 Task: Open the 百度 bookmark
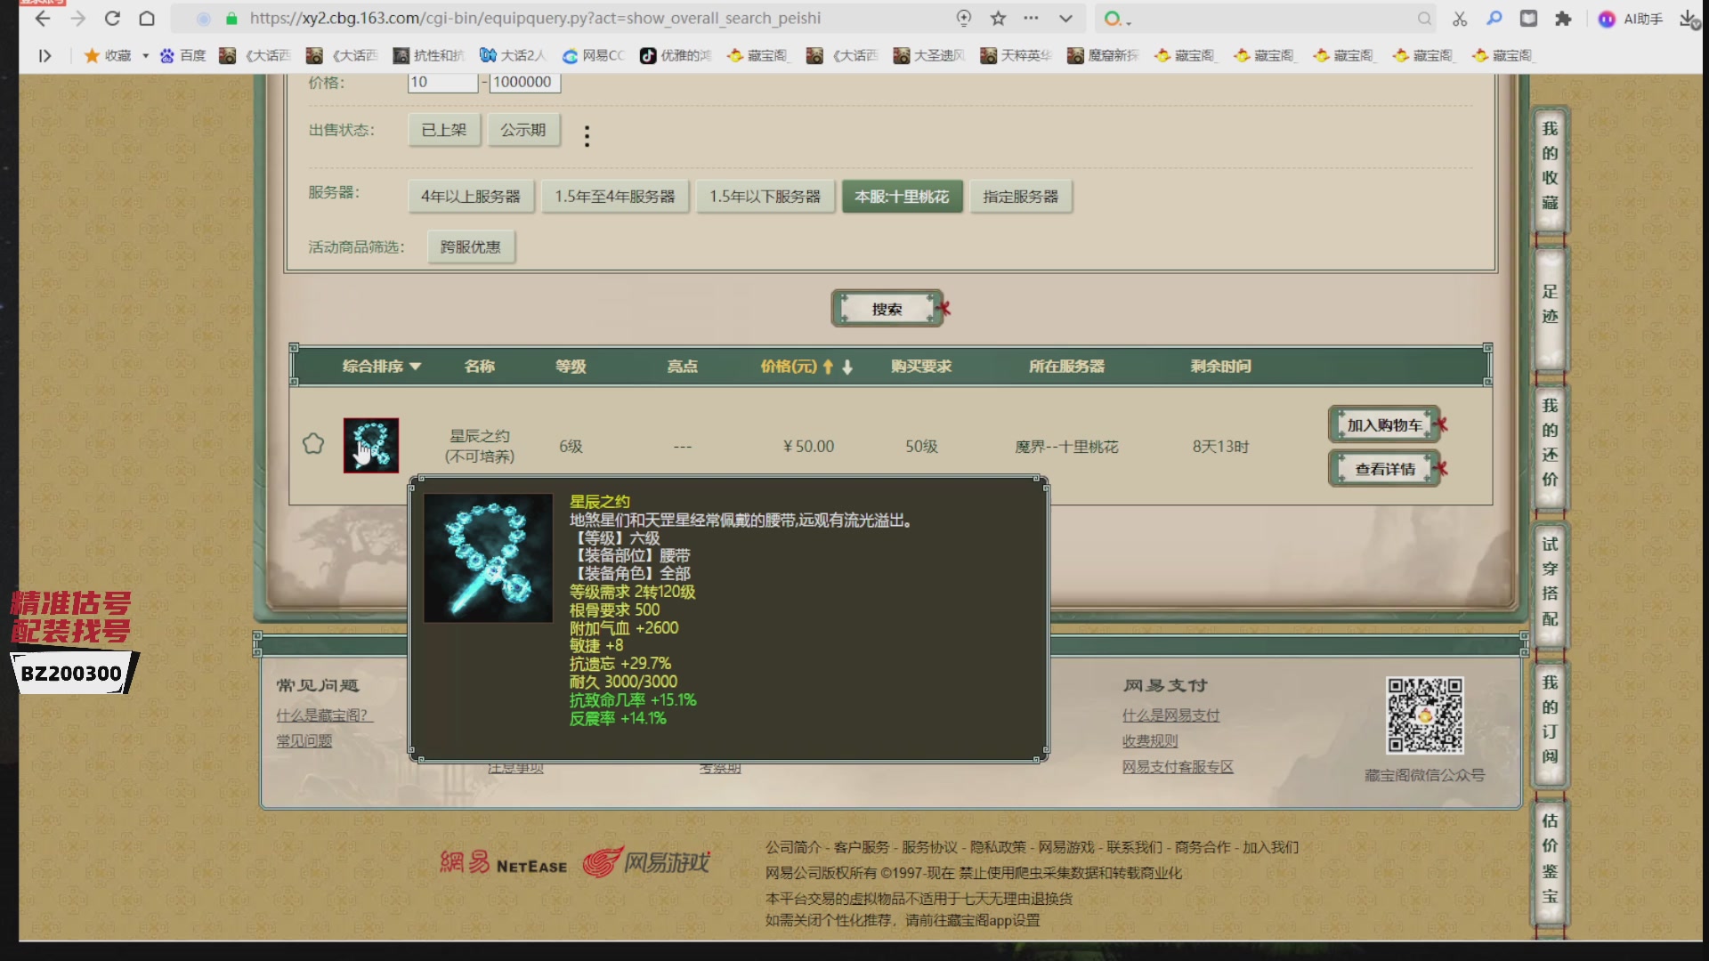point(182,55)
